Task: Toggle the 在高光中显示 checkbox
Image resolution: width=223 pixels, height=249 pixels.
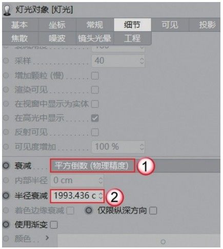Action: click(95, 118)
